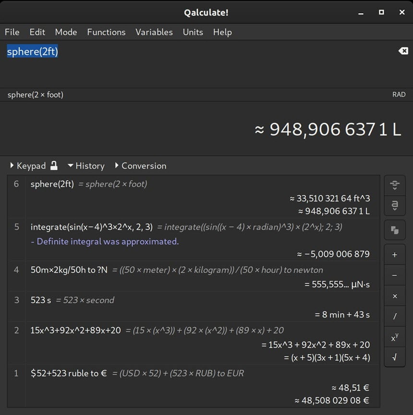The width and height of the screenshot is (413, 415).
Task: Open the Help menu
Action: (x=222, y=32)
